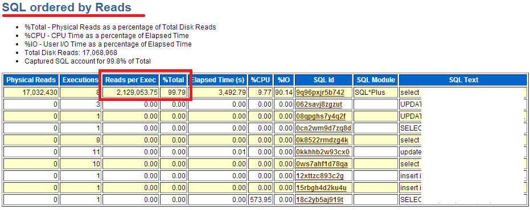Click the SQL ordered by Reads heading
The height and width of the screenshot is (210, 530).
(67, 7)
